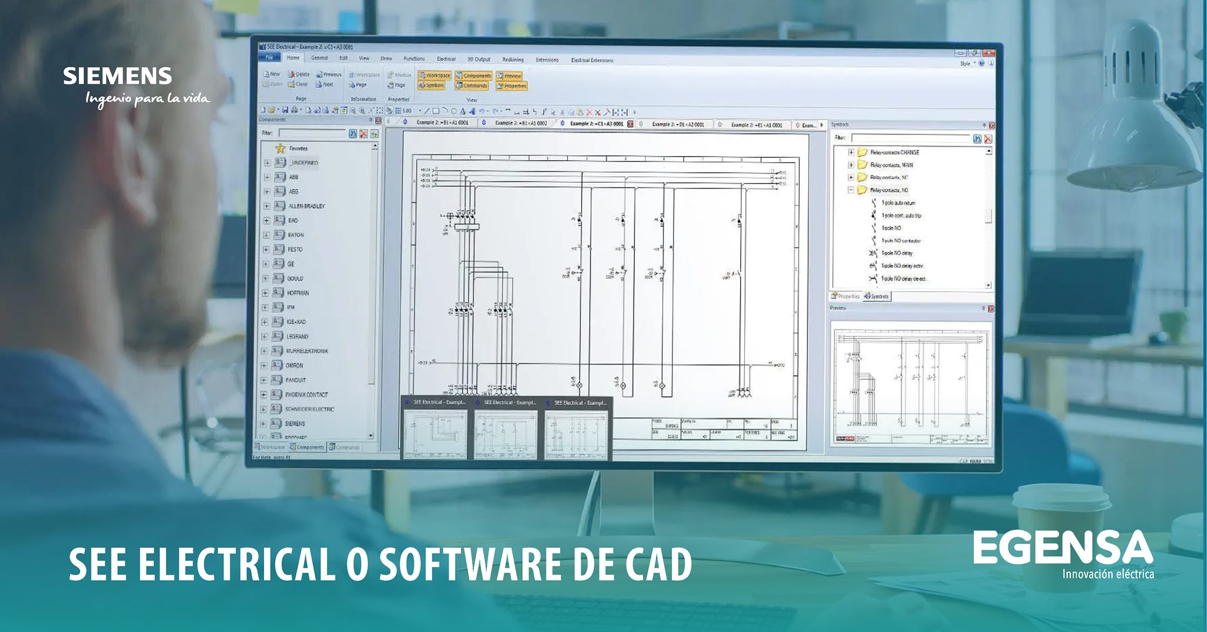
Task: Open the Style dropdown at top right
Action: [x=968, y=64]
